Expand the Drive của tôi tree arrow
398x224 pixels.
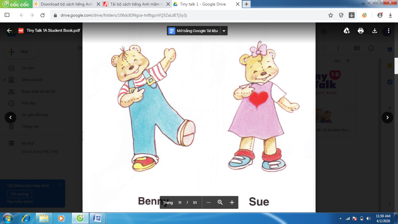pyautogui.click(x=5, y=80)
